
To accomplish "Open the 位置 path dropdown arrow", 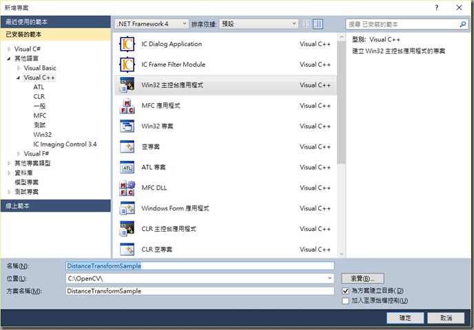I will pyautogui.click(x=329, y=278).
